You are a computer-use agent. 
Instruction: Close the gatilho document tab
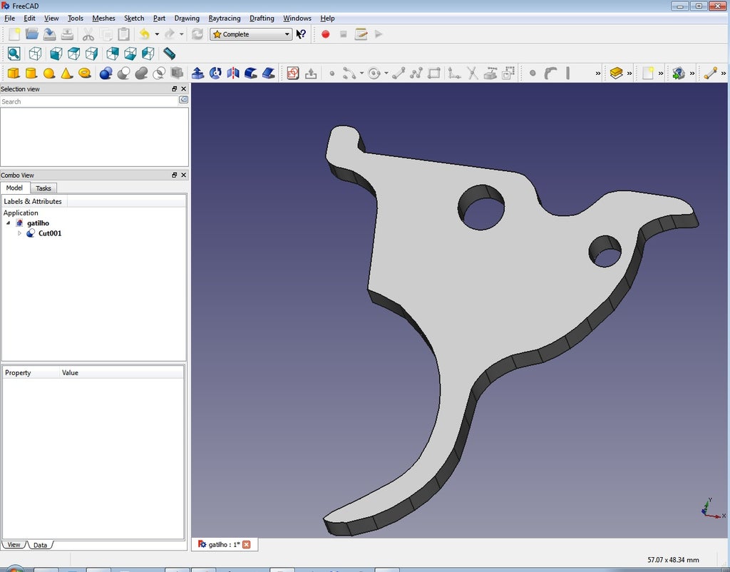[x=246, y=544]
